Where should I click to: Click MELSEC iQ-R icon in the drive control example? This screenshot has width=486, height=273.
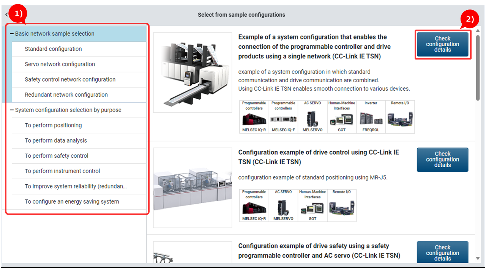pyautogui.click(x=254, y=205)
